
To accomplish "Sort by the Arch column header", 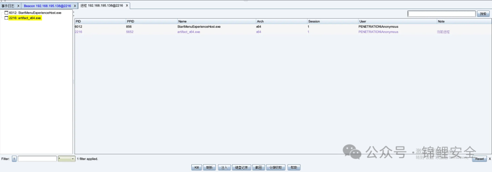I will click(x=282, y=21).
